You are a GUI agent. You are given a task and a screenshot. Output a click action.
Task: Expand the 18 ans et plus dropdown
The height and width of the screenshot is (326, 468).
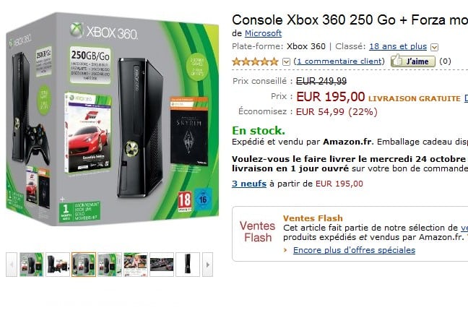tap(434, 47)
